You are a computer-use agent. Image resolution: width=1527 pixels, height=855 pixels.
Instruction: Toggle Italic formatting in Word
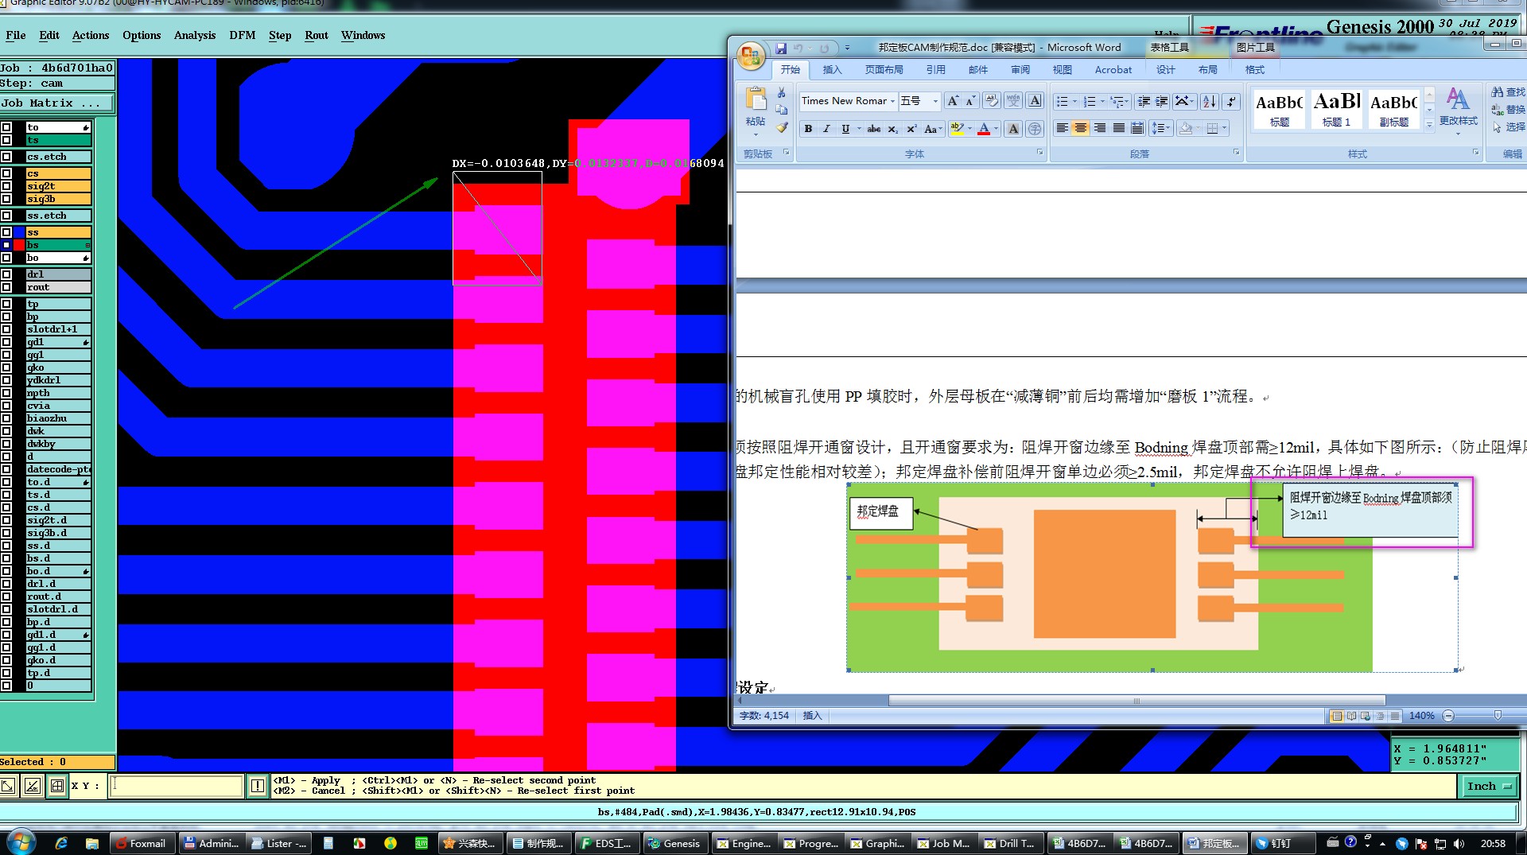coord(826,129)
